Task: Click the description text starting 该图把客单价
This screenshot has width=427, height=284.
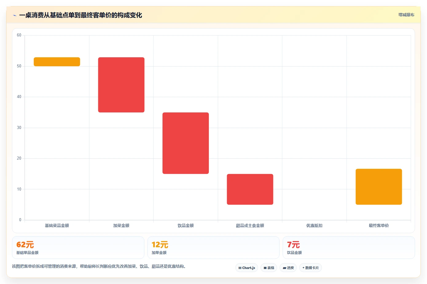Action: pos(99,266)
